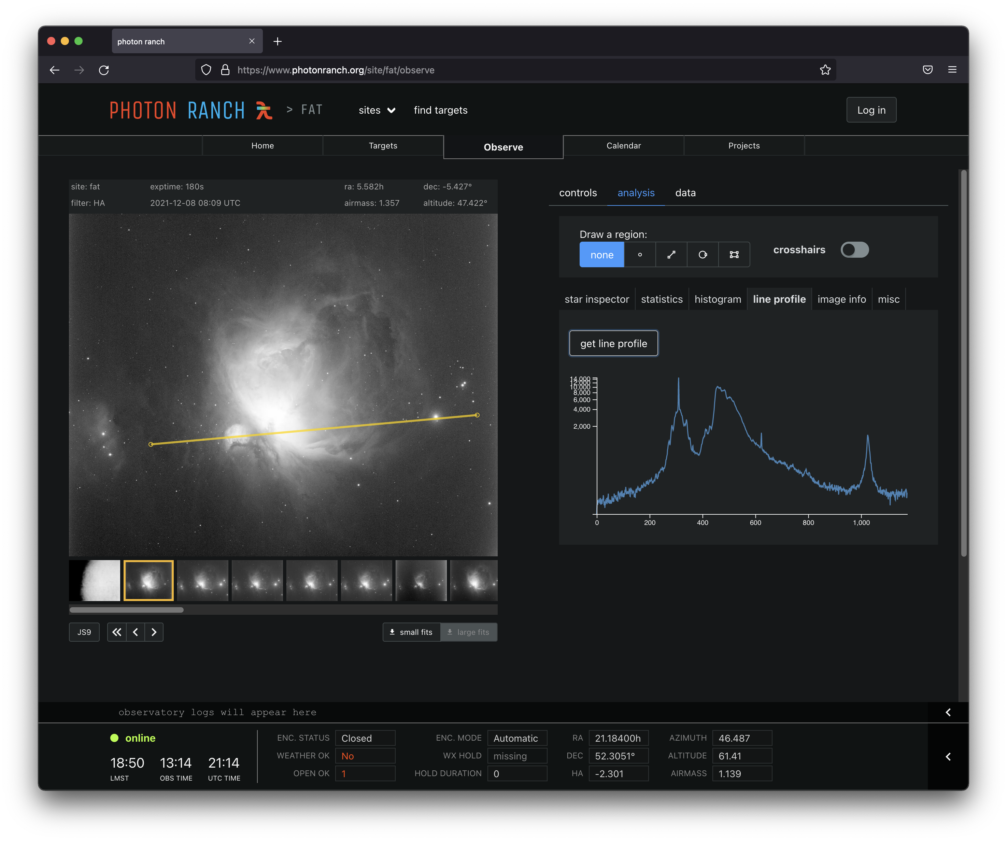
Task: Select the line region drawing tool
Action: pos(671,255)
